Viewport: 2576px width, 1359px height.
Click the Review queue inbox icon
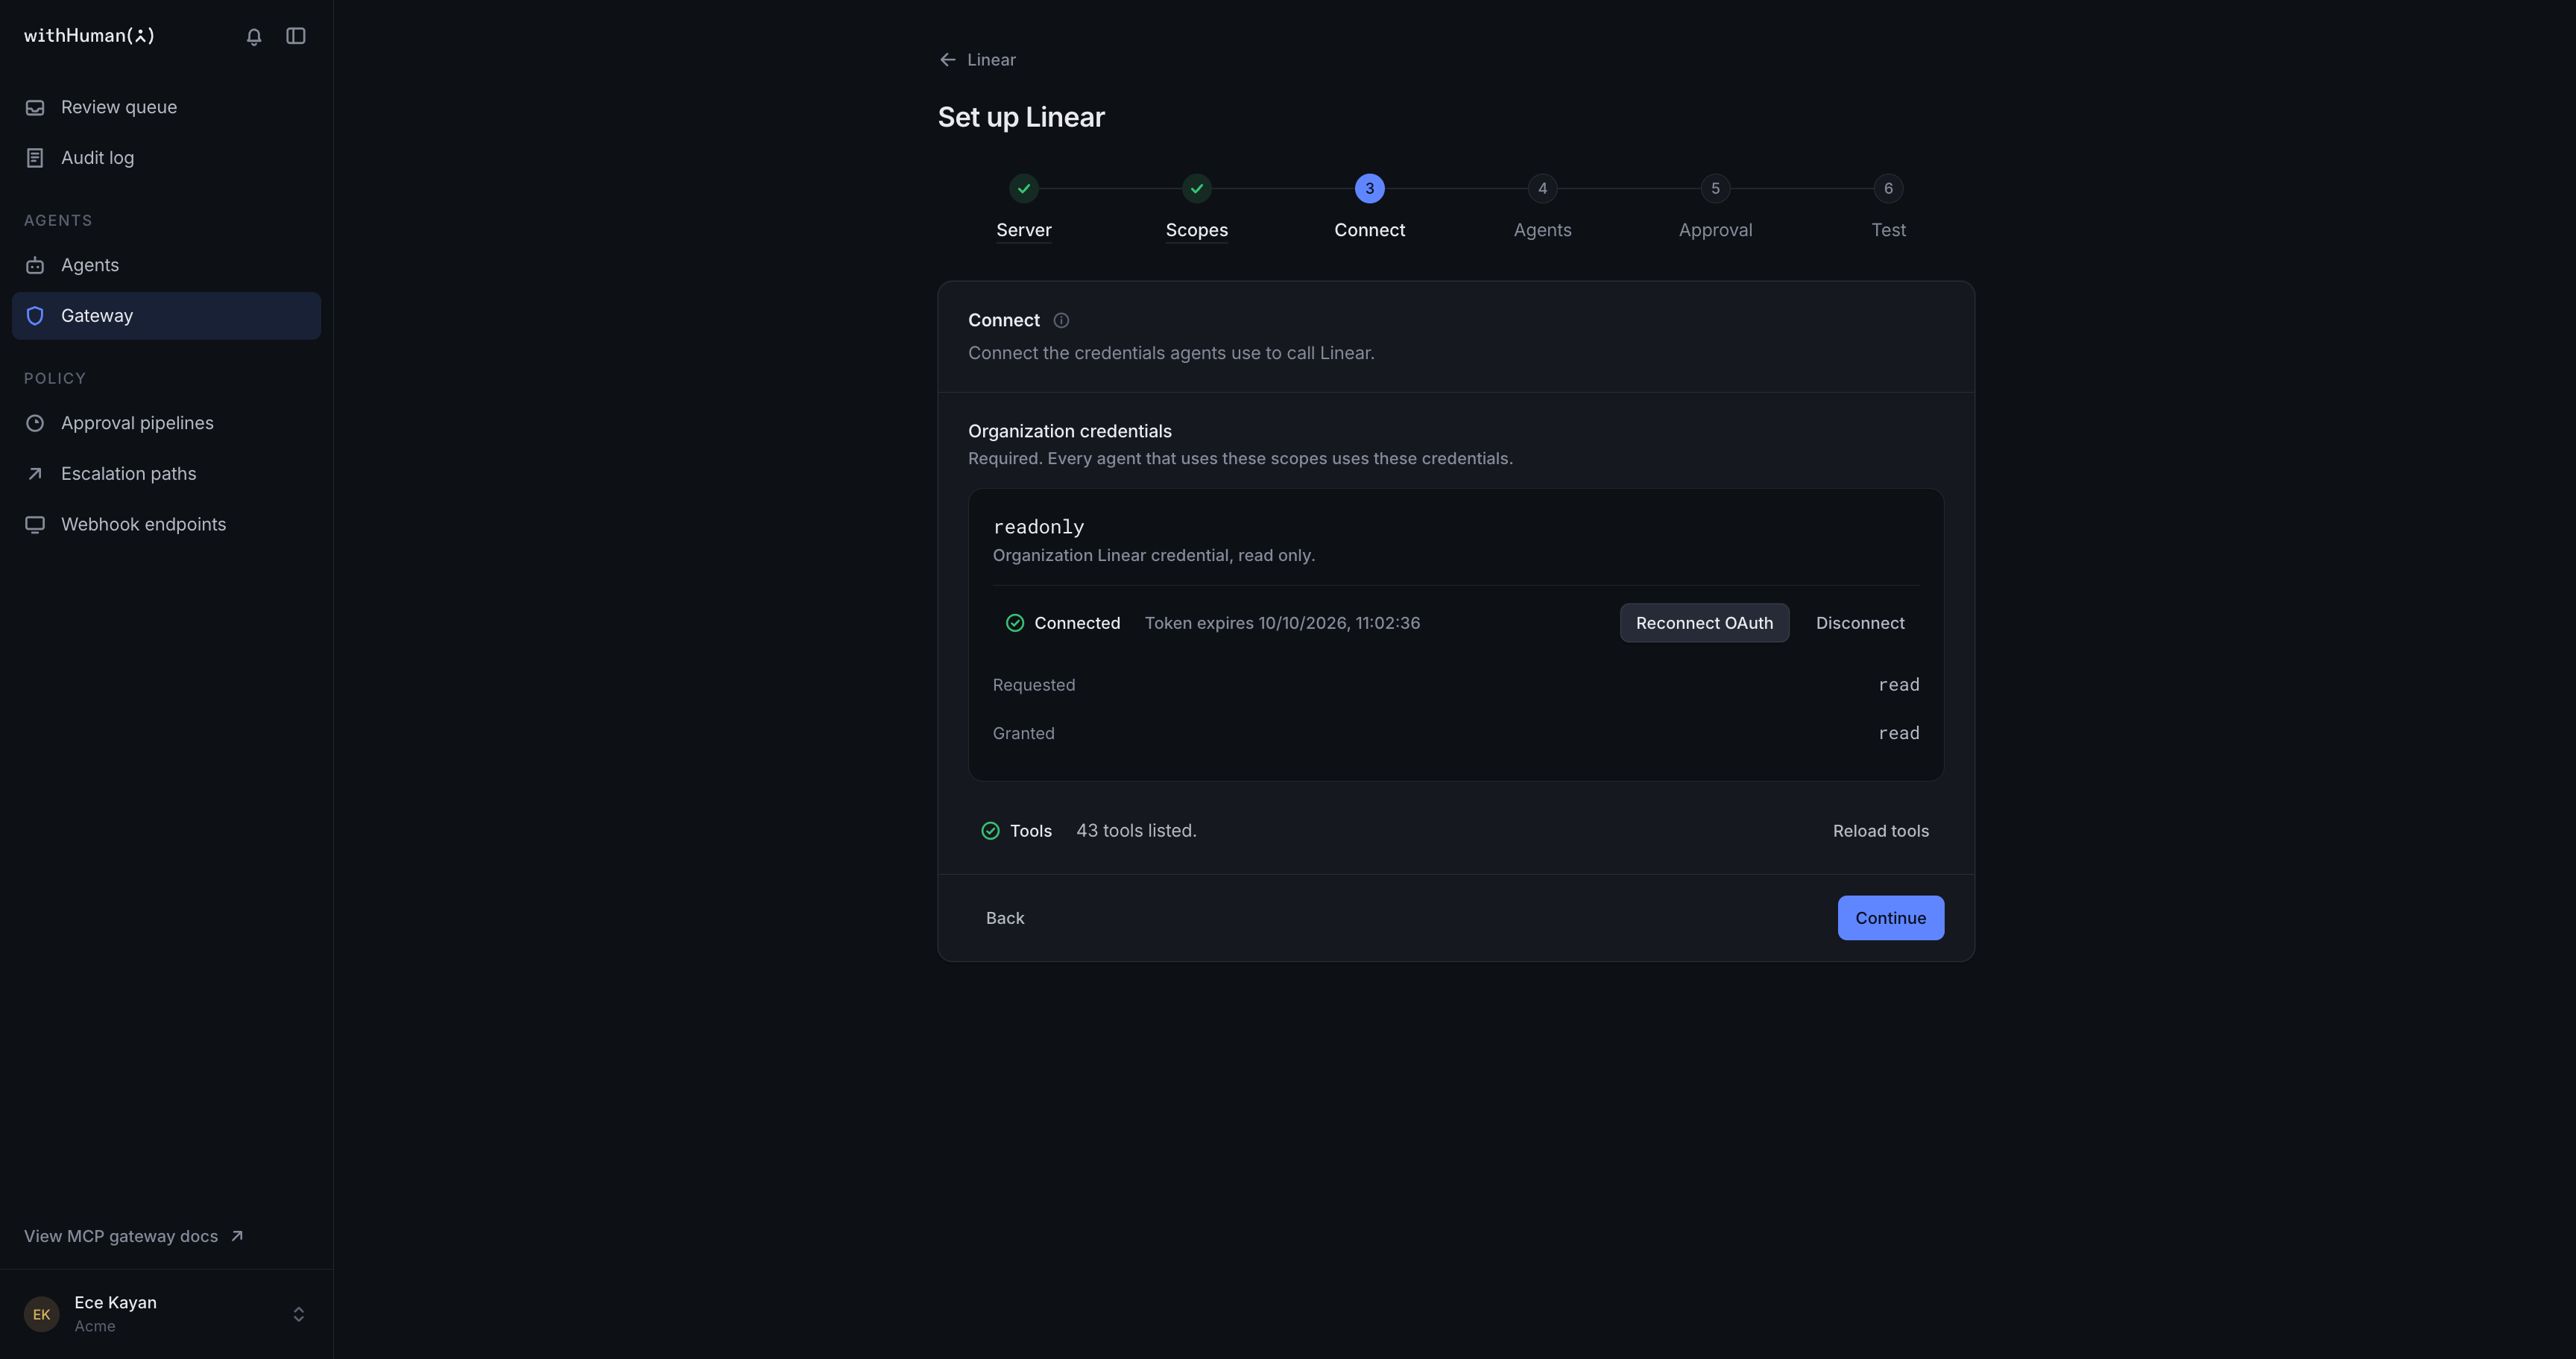pyautogui.click(x=35, y=107)
